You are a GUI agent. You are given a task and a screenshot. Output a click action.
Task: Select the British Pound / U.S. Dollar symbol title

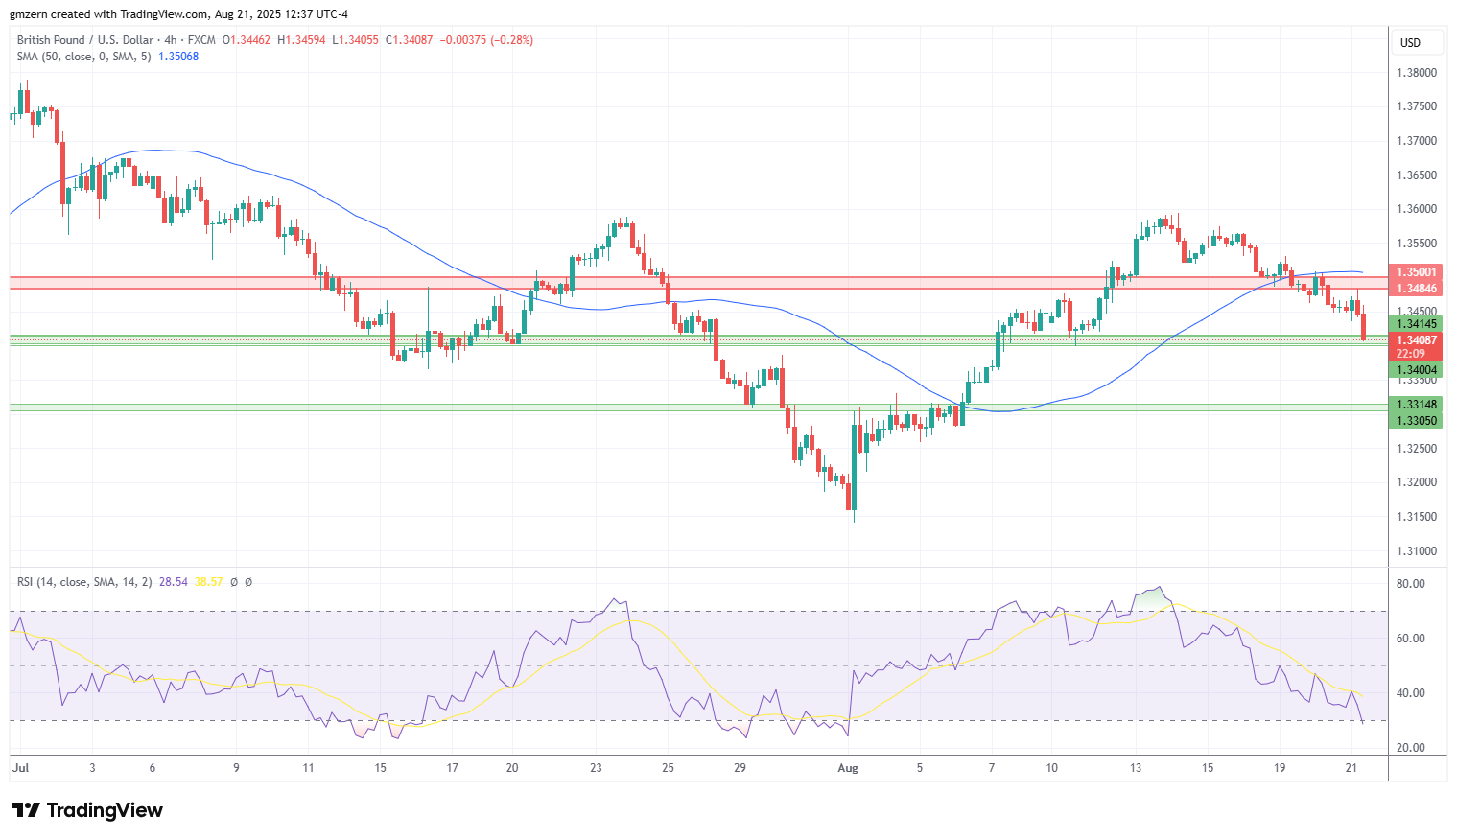85,40
